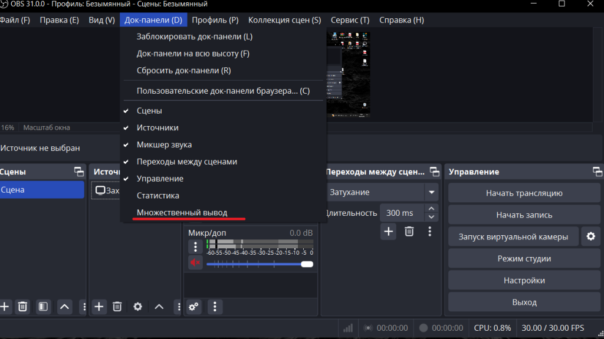Remove the selected scene with trash icon
This screenshot has height=339, width=604.
click(22, 307)
